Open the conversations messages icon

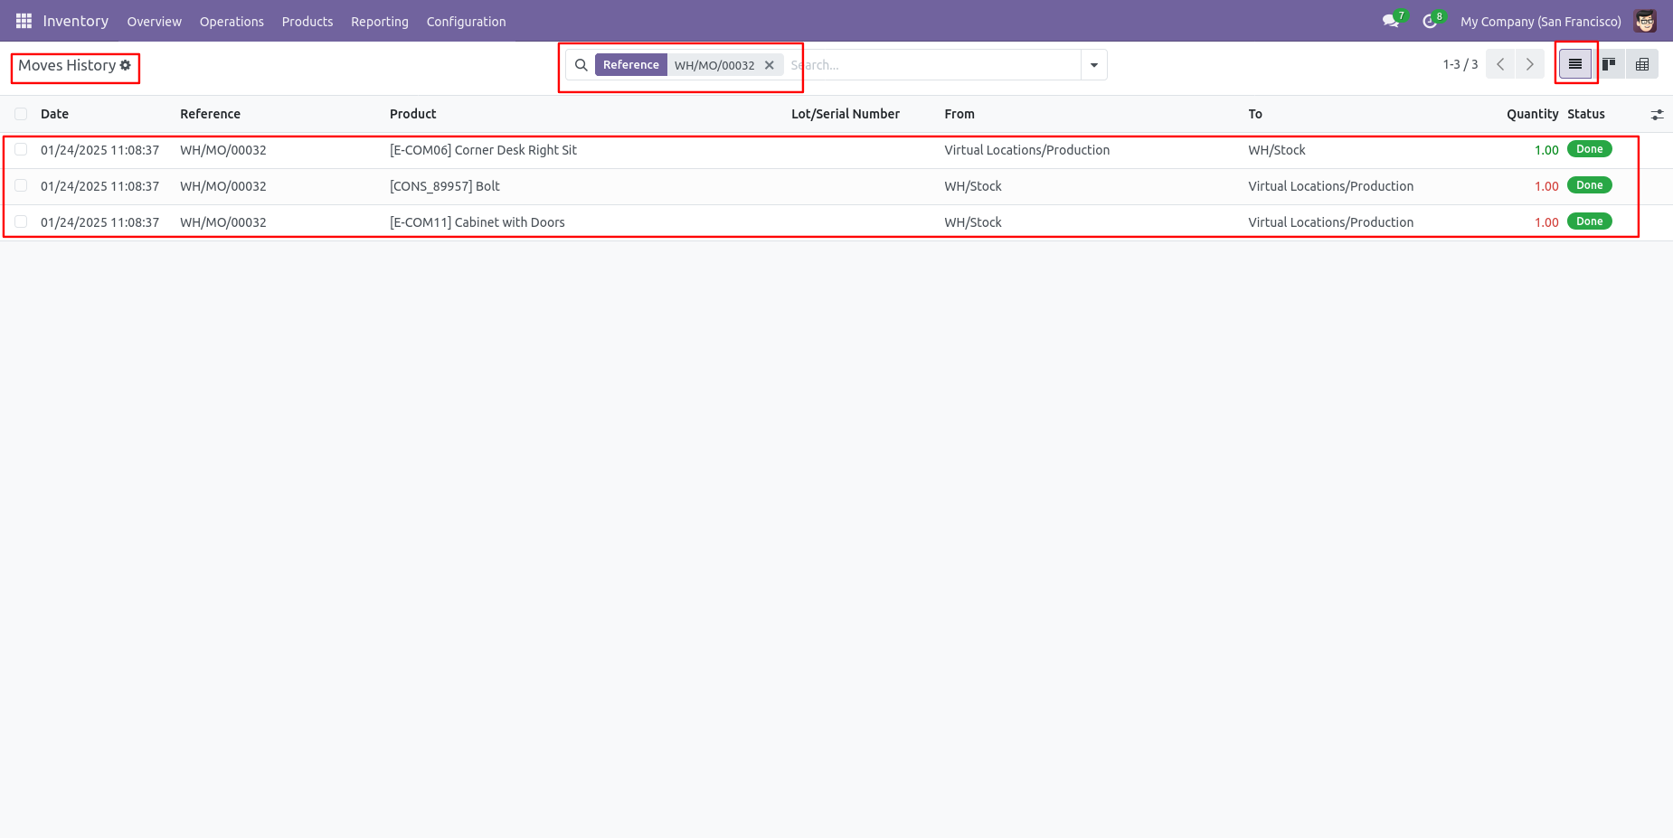tap(1391, 21)
